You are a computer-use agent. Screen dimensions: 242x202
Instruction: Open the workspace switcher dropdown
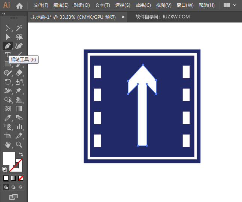(x=230, y=5)
